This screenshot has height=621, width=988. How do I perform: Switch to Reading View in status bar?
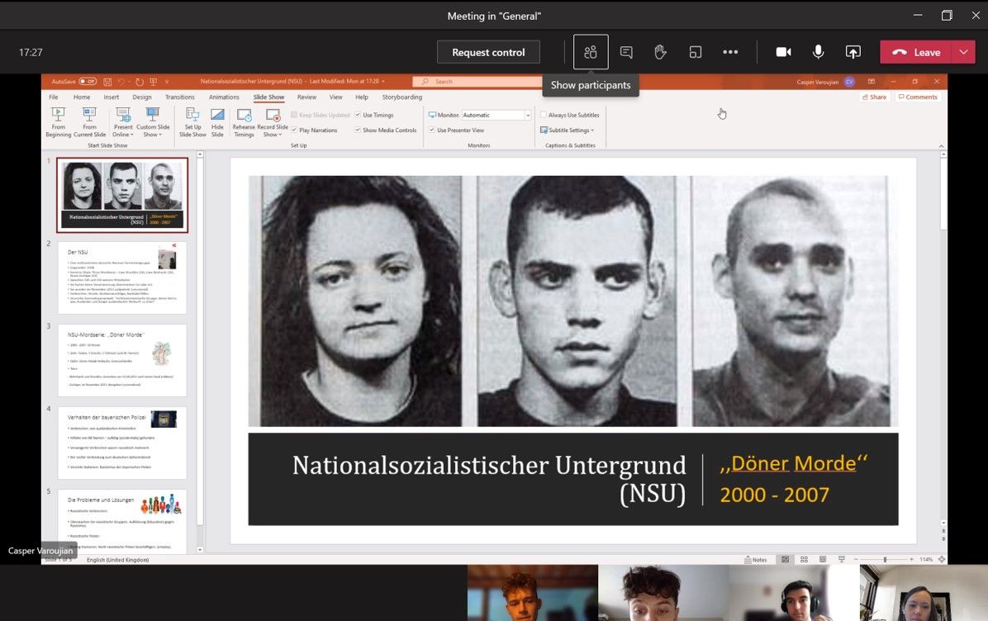[822, 559]
